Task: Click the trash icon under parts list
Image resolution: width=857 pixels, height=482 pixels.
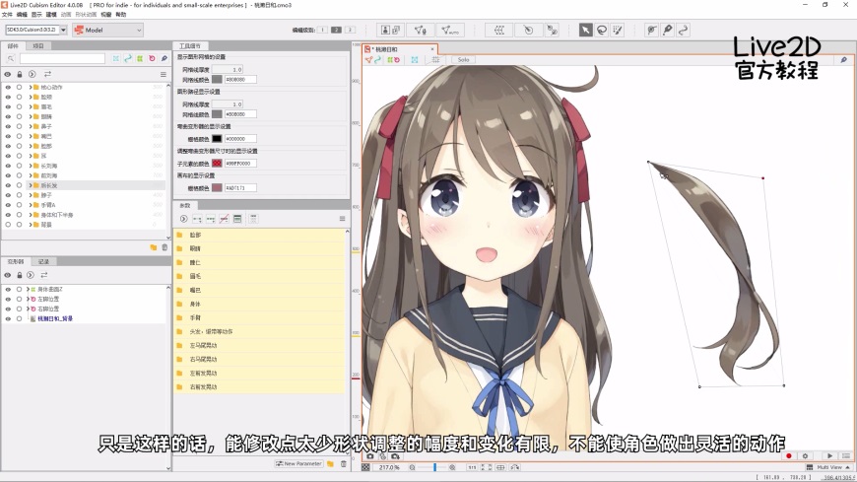Action: tap(165, 247)
